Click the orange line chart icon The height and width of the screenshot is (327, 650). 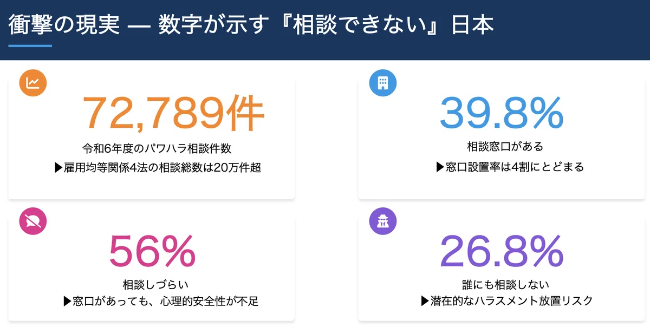(x=33, y=83)
